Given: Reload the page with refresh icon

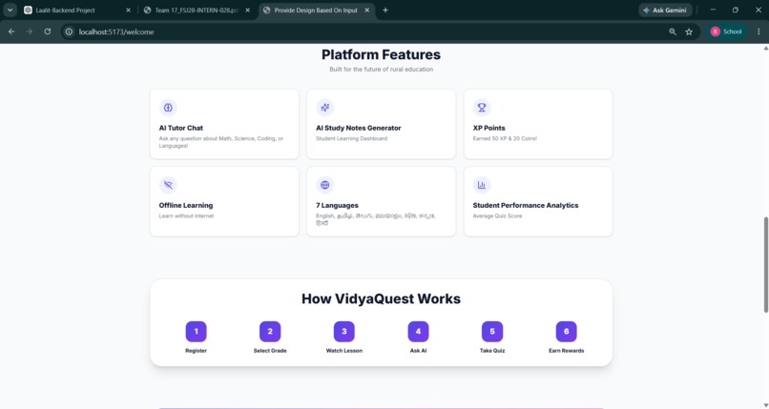Looking at the screenshot, I should [x=48, y=31].
